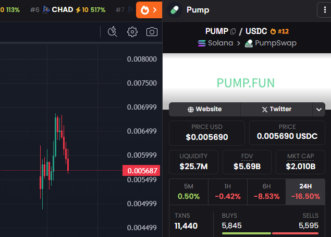
Task: Click the MKT CAP label
Action: point(301,156)
